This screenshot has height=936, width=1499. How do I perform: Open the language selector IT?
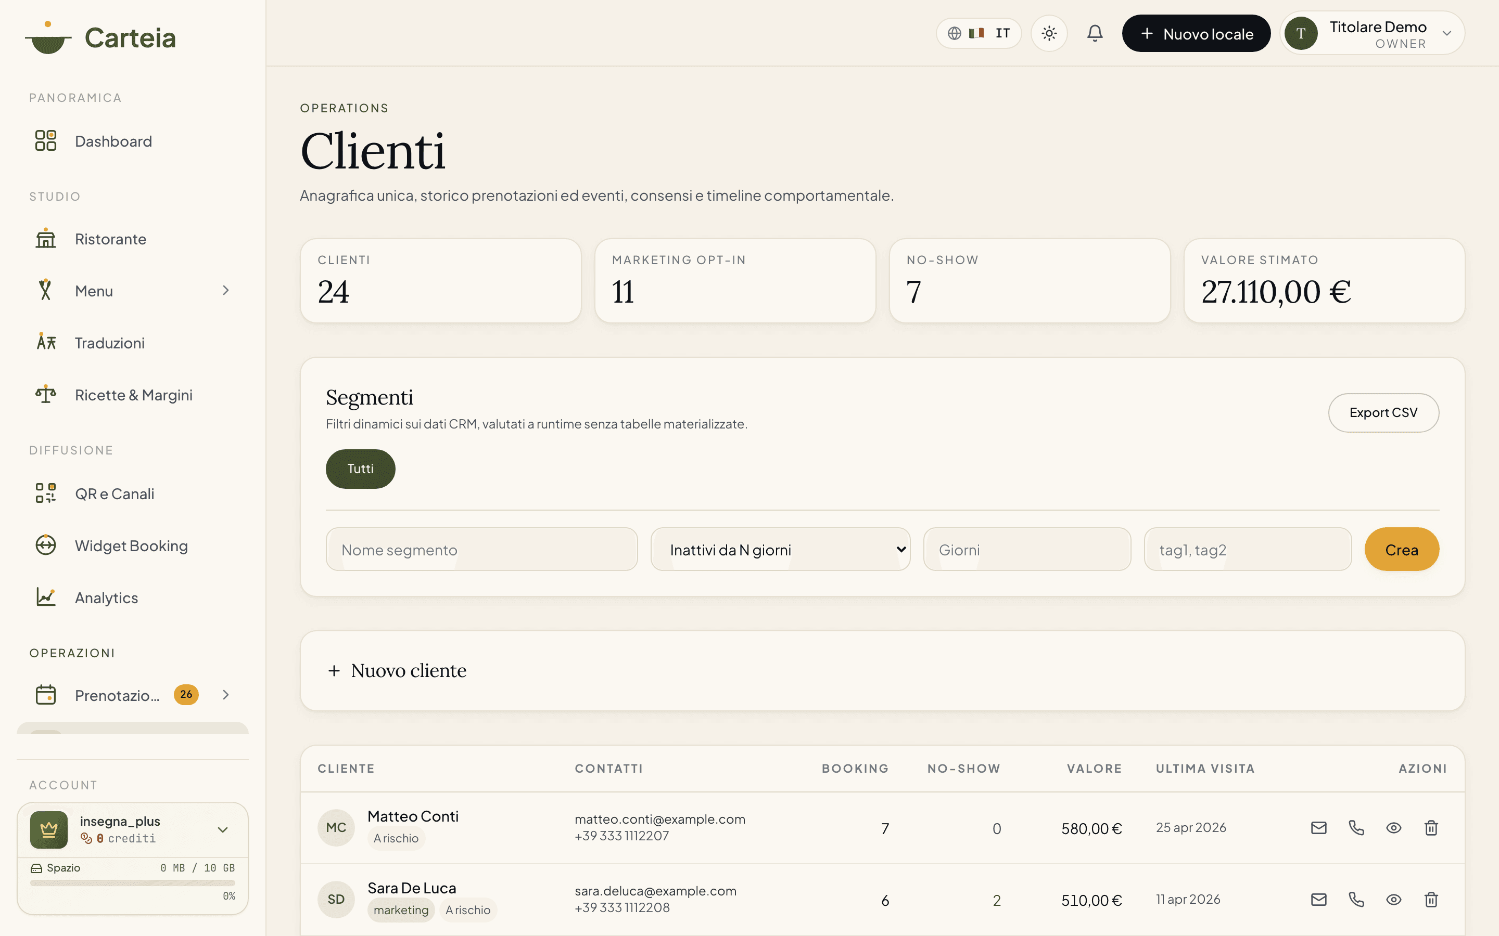point(979,33)
